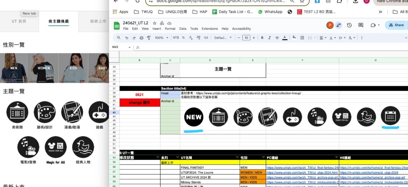Image resolution: width=408 pixels, height=187 pixels.
Task: Open the text rotation dropdown
Action: point(351,38)
